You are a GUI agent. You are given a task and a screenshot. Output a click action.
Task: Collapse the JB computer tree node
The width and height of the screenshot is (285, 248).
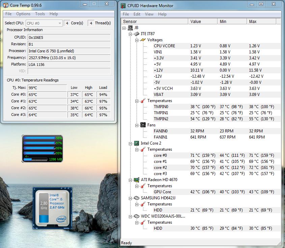point(124,28)
